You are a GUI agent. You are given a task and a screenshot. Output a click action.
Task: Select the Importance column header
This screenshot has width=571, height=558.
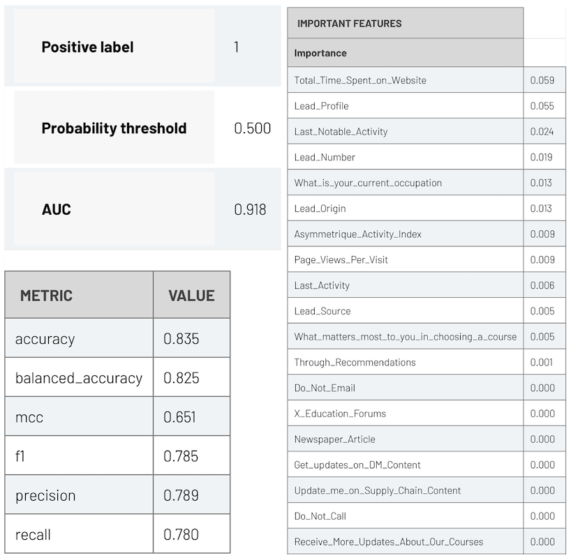pyautogui.click(x=406, y=53)
